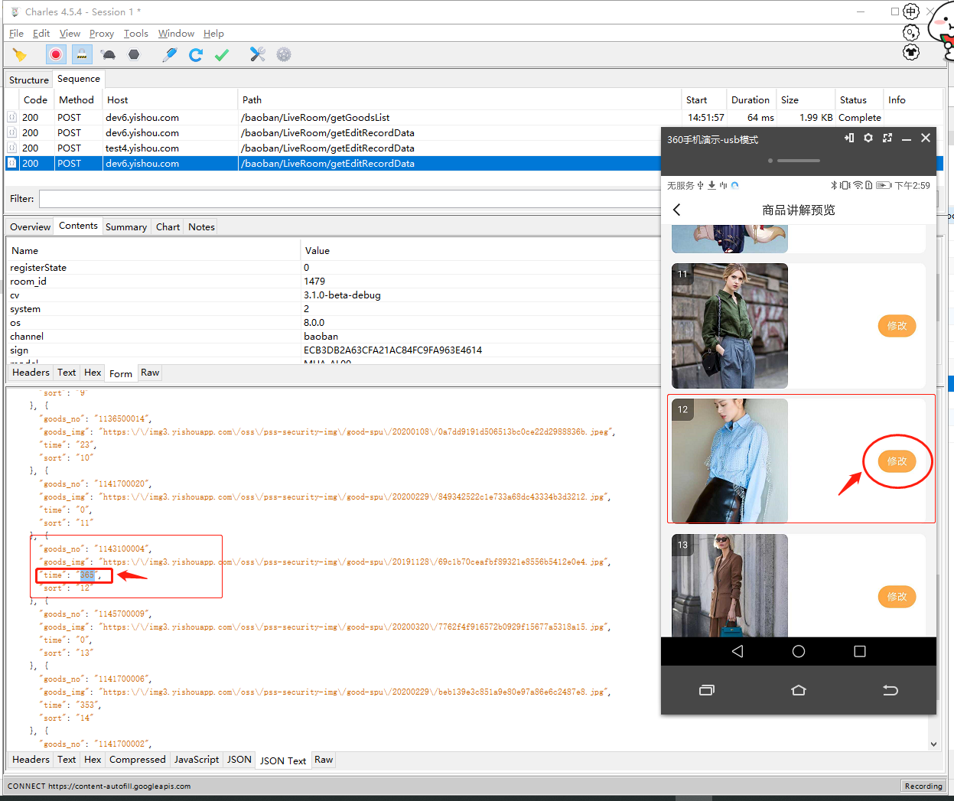The image size is (954, 801).
Task: Switch to the Overview tab
Action: point(31,226)
